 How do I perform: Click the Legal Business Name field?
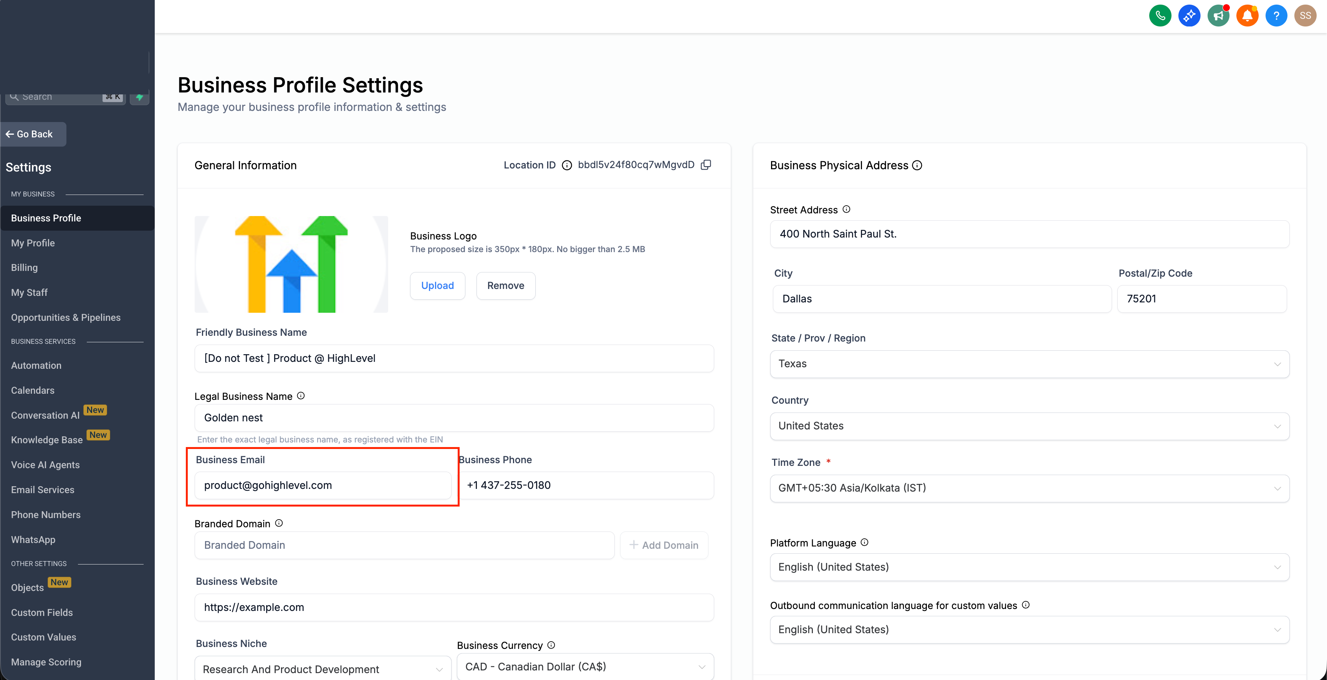tap(454, 418)
